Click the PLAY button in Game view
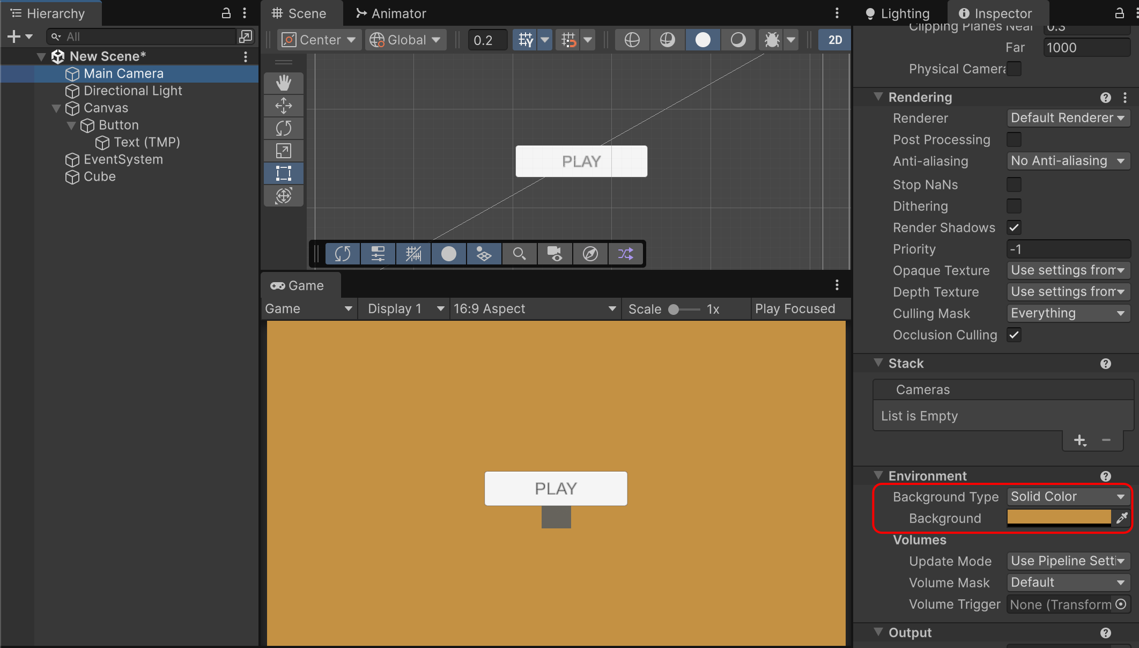 pyautogui.click(x=556, y=488)
